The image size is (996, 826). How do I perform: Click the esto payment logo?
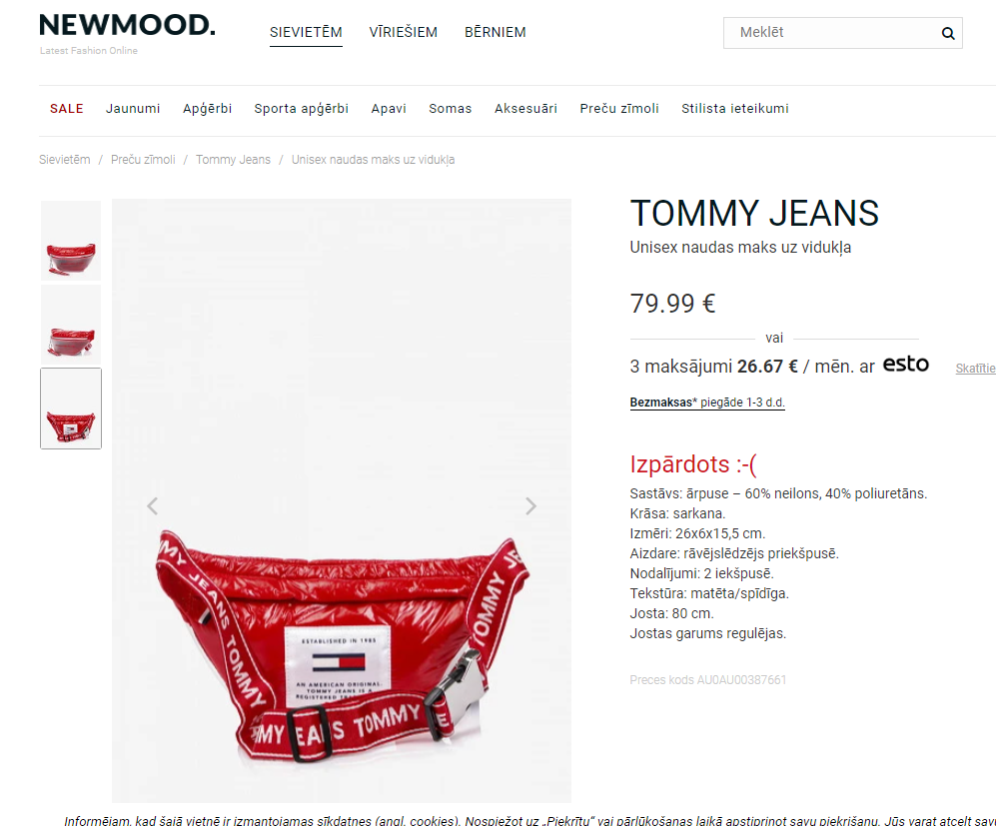[x=906, y=365]
